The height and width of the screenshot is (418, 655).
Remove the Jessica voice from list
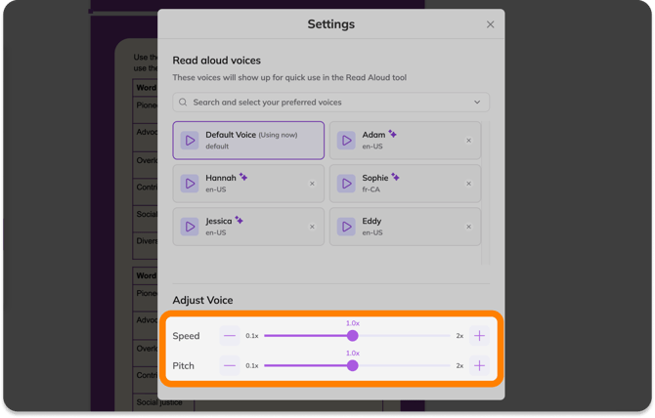[312, 227]
